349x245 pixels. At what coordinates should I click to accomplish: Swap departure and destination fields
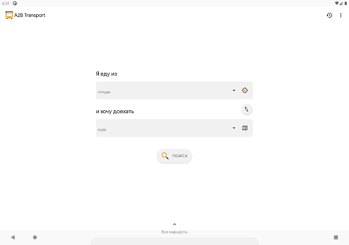coord(247,110)
